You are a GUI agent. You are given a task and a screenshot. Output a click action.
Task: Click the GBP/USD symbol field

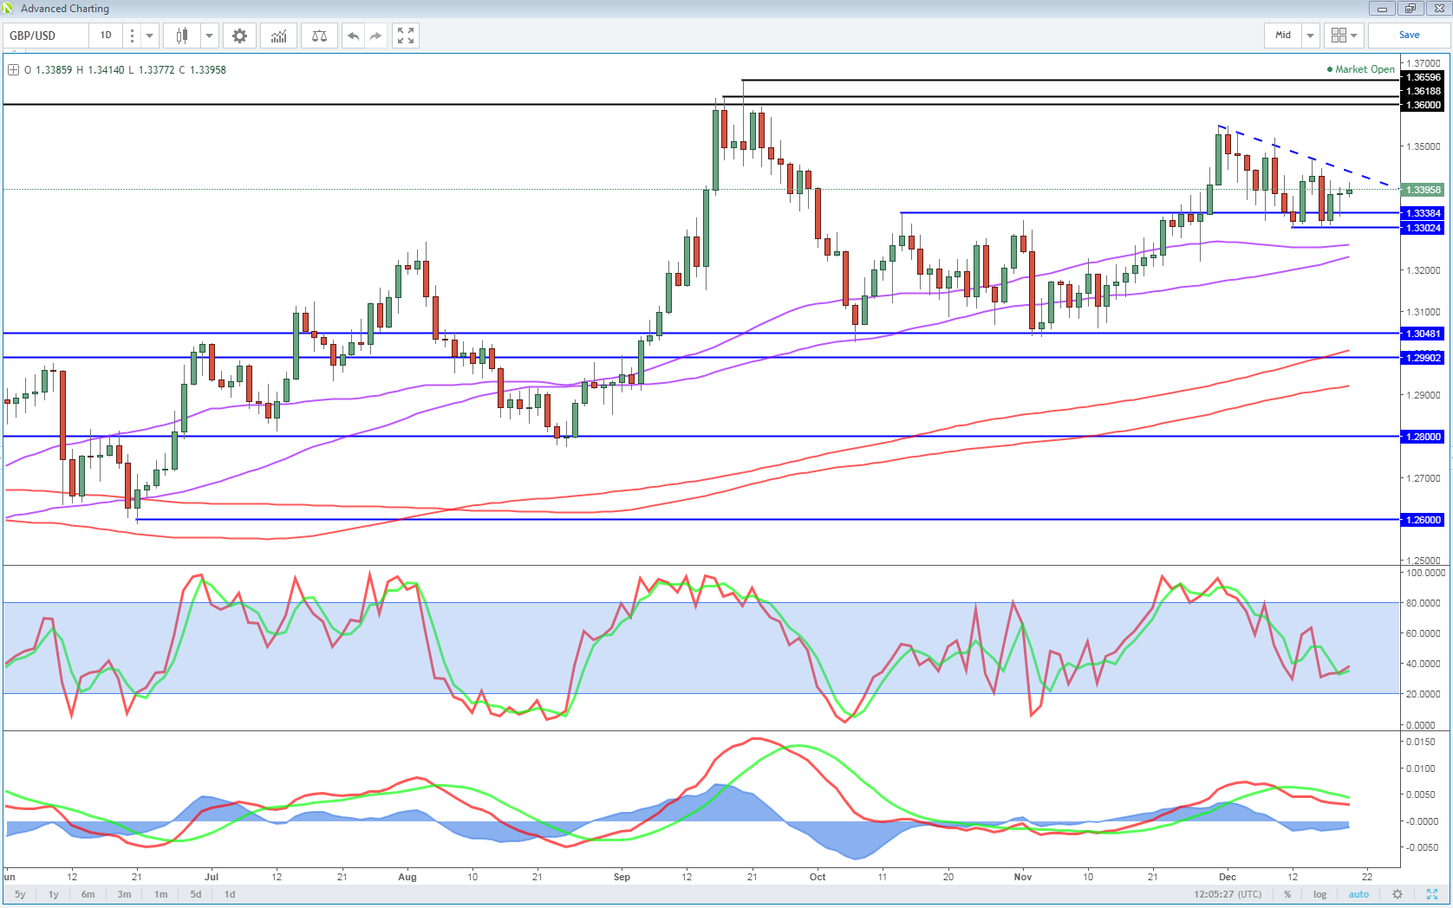pos(45,36)
